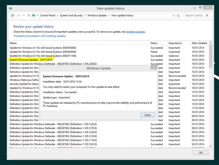Open the address bar history dropdown

174,16
